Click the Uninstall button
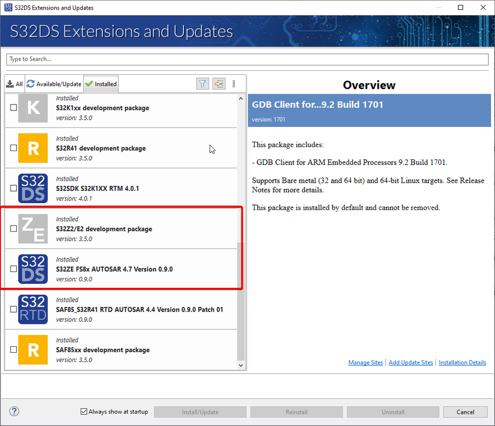The image size is (495, 426). coord(393,412)
